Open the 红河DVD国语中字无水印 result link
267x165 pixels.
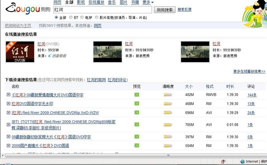point(32,104)
